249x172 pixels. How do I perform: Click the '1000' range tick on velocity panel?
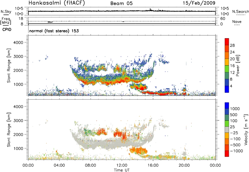coord(18,148)
